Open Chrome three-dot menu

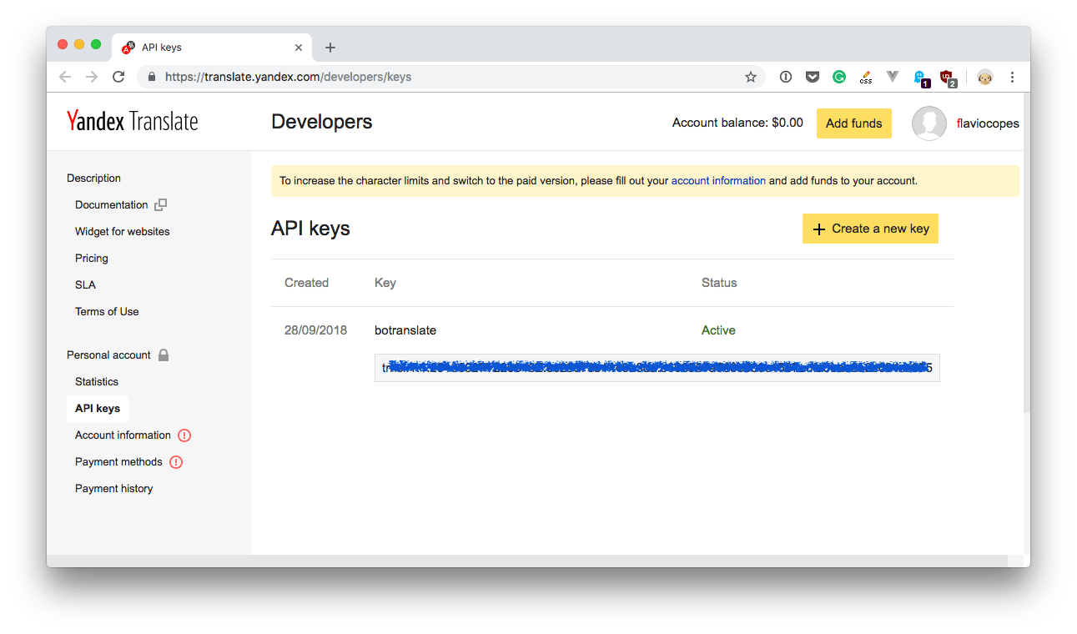1012,77
